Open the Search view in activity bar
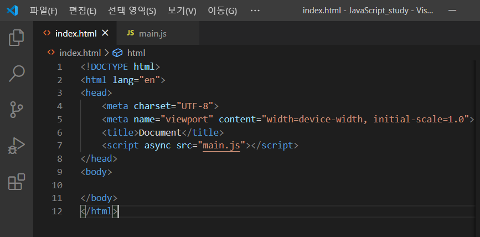The width and height of the screenshot is (480, 237). [x=17, y=74]
